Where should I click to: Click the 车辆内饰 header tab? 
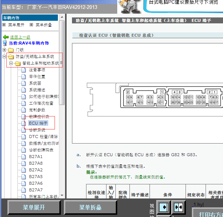[x=30, y=18]
